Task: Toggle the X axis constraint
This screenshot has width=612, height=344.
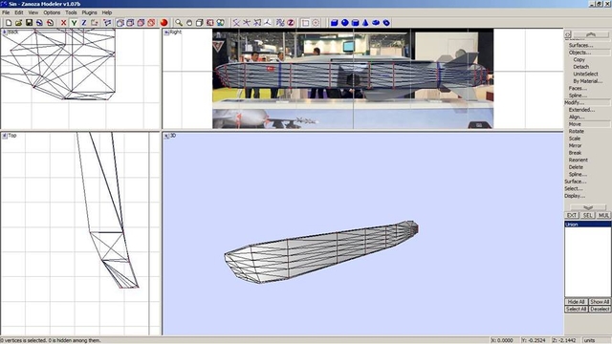Action: [x=63, y=23]
